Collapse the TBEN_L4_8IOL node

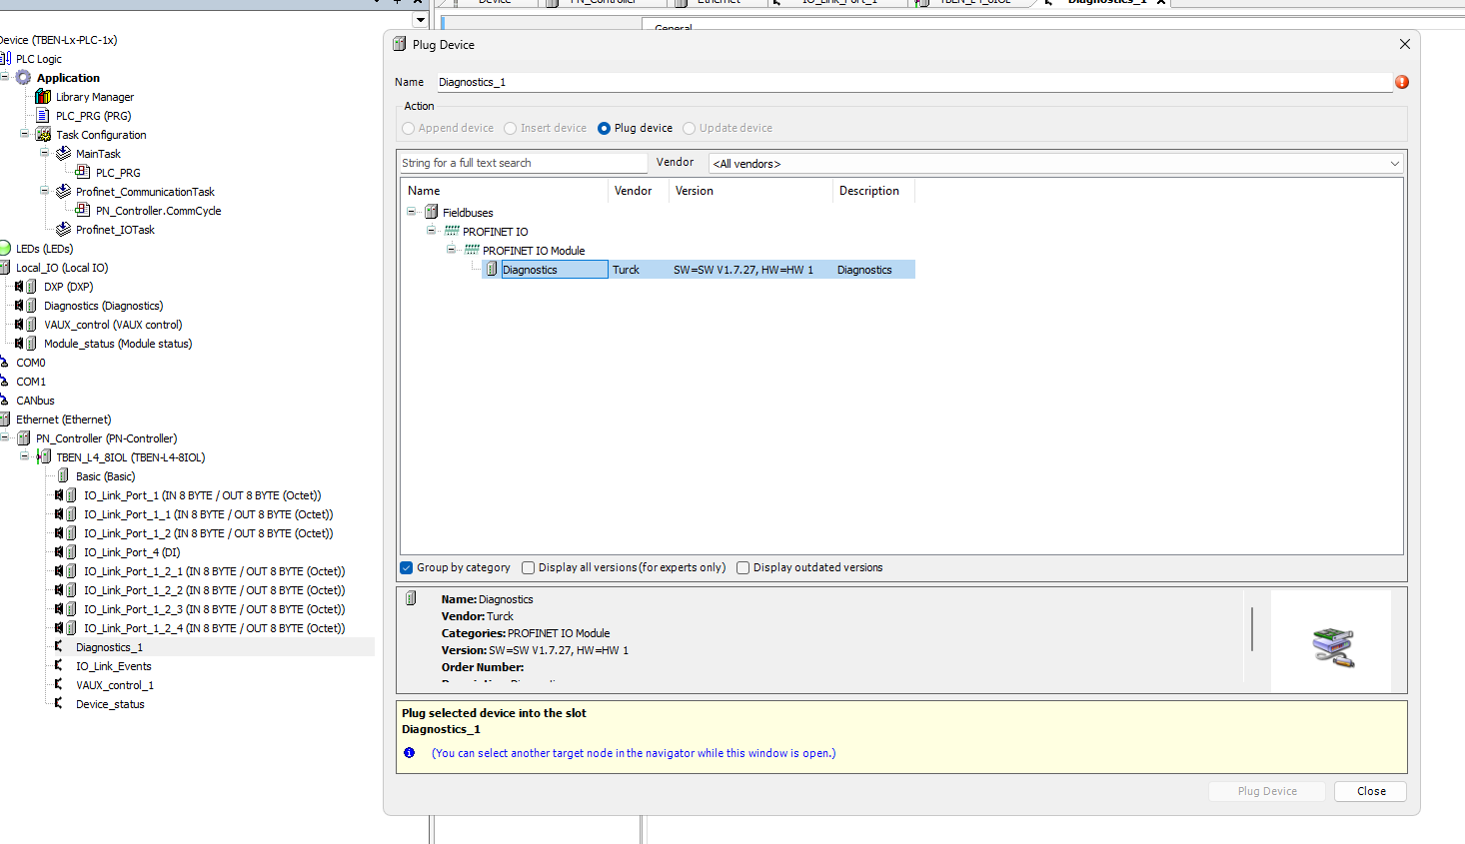24,456
